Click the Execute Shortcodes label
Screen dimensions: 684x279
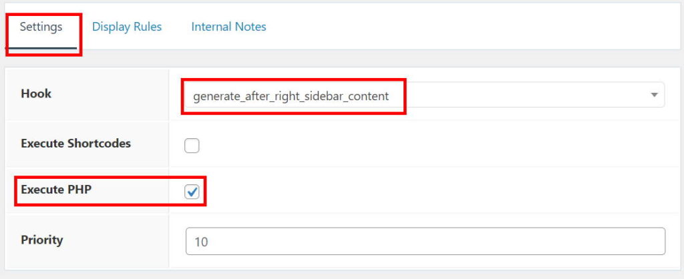click(75, 144)
